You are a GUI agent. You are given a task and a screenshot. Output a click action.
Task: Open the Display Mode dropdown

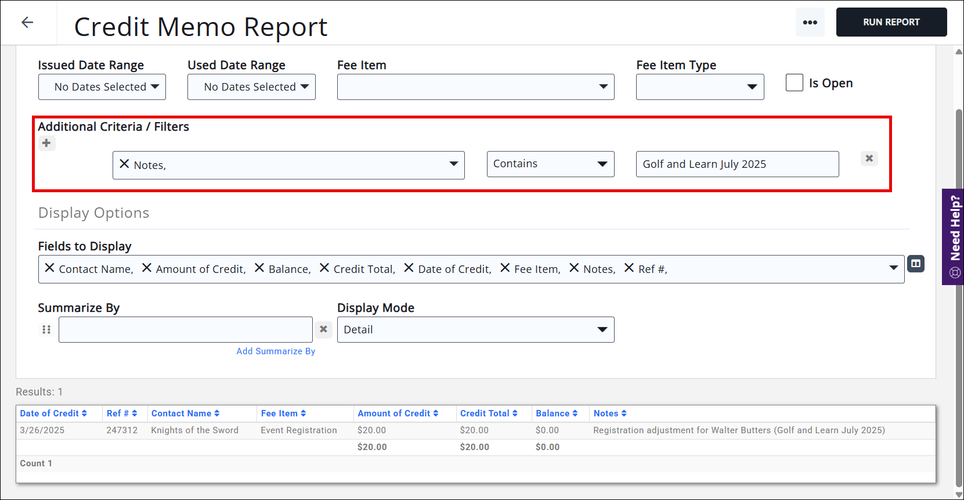[x=475, y=330]
